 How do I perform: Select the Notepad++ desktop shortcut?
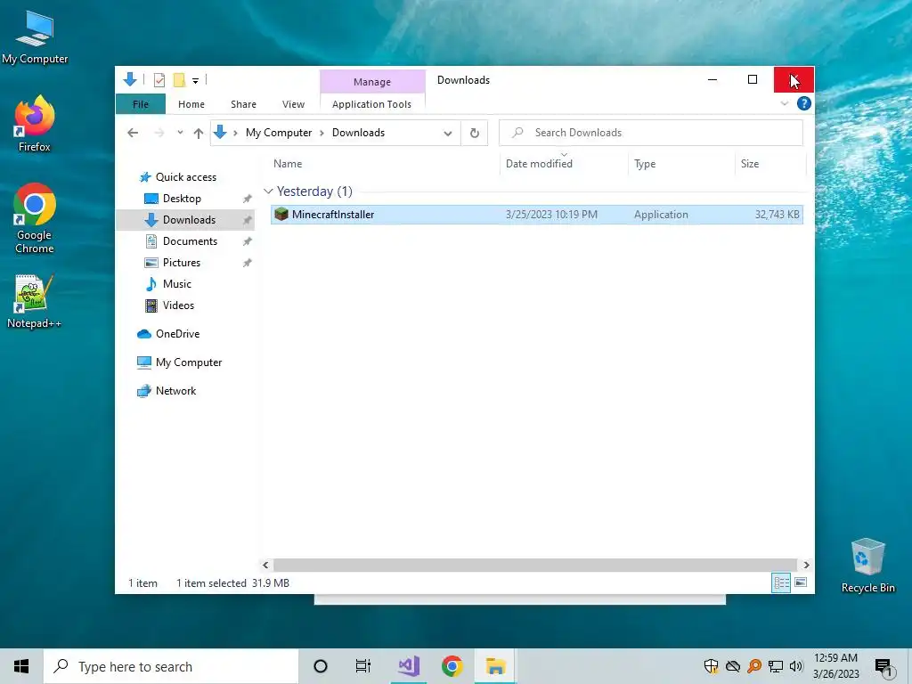pyautogui.click(x=34, y=302)
